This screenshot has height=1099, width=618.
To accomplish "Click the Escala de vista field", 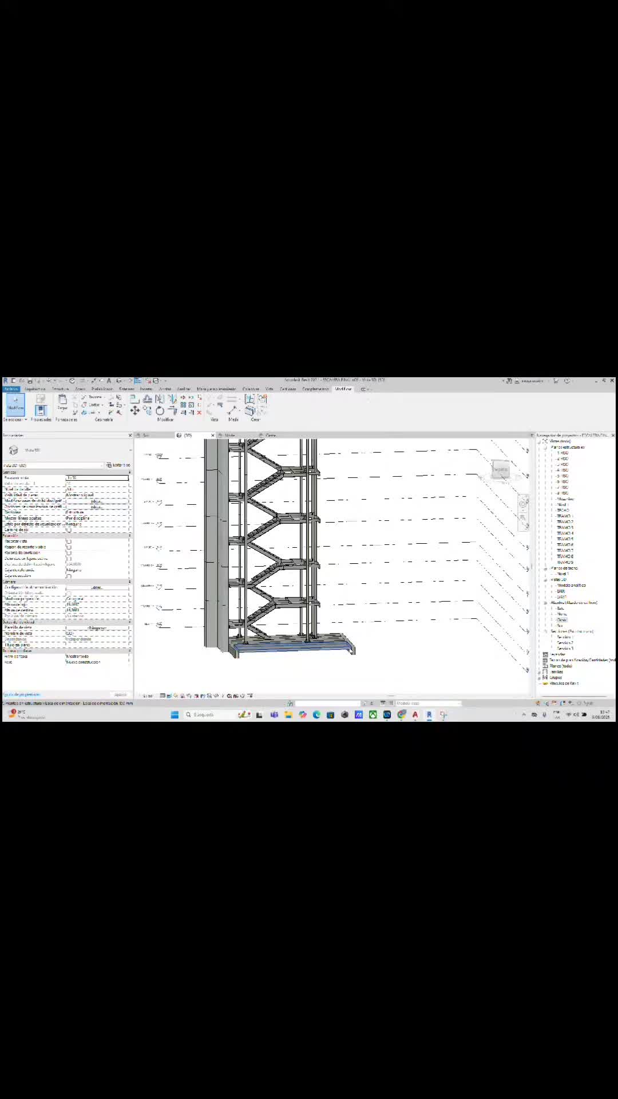I will 97,477.
